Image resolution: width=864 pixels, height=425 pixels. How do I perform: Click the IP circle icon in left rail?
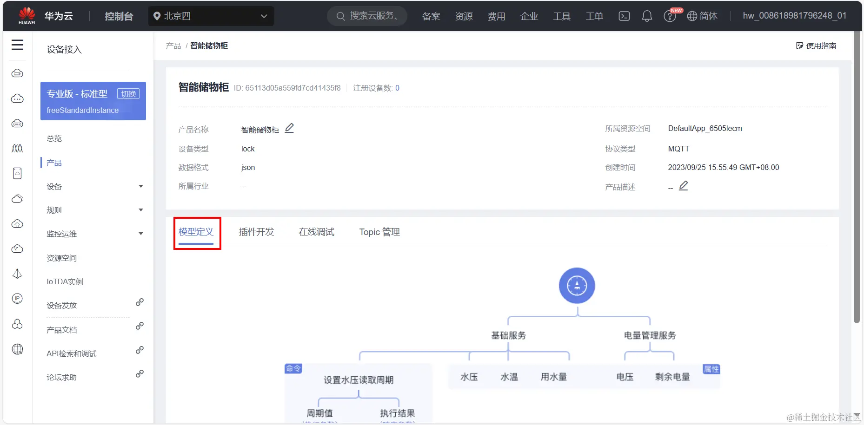[17, 299]
